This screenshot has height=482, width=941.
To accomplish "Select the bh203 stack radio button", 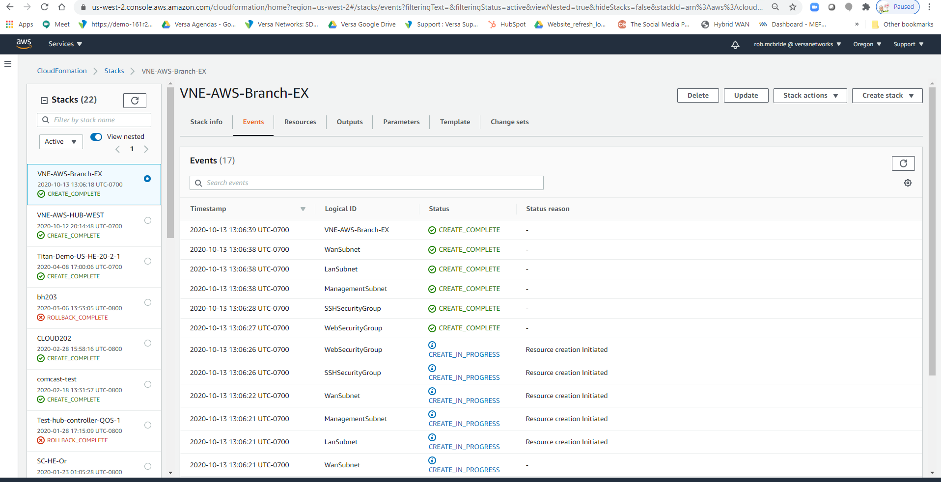I will pyautogui.click(x=148, y=302).
